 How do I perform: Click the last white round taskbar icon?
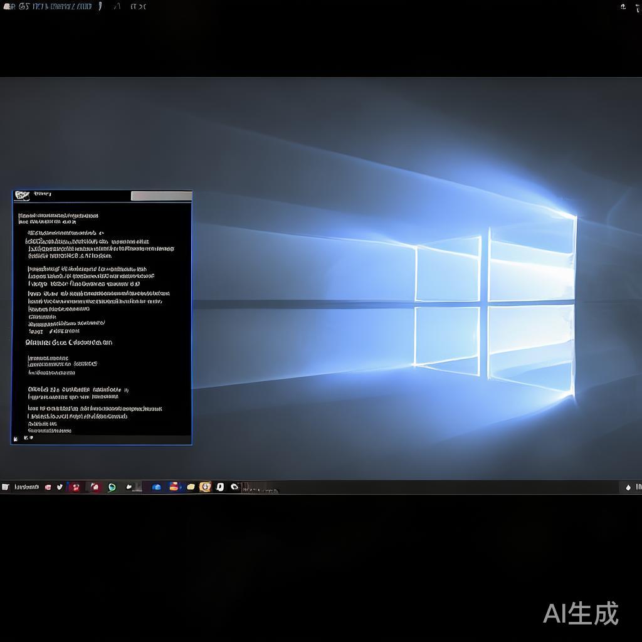click(x=234, y=487)
